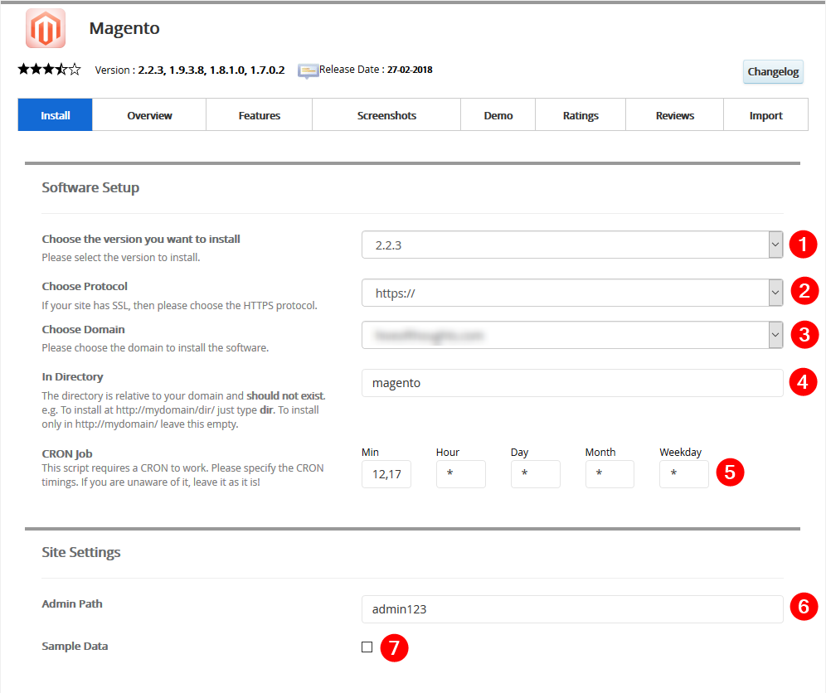The image size is (826, 693).
Task: Open the Ratings tab
Action: [581, 114]
